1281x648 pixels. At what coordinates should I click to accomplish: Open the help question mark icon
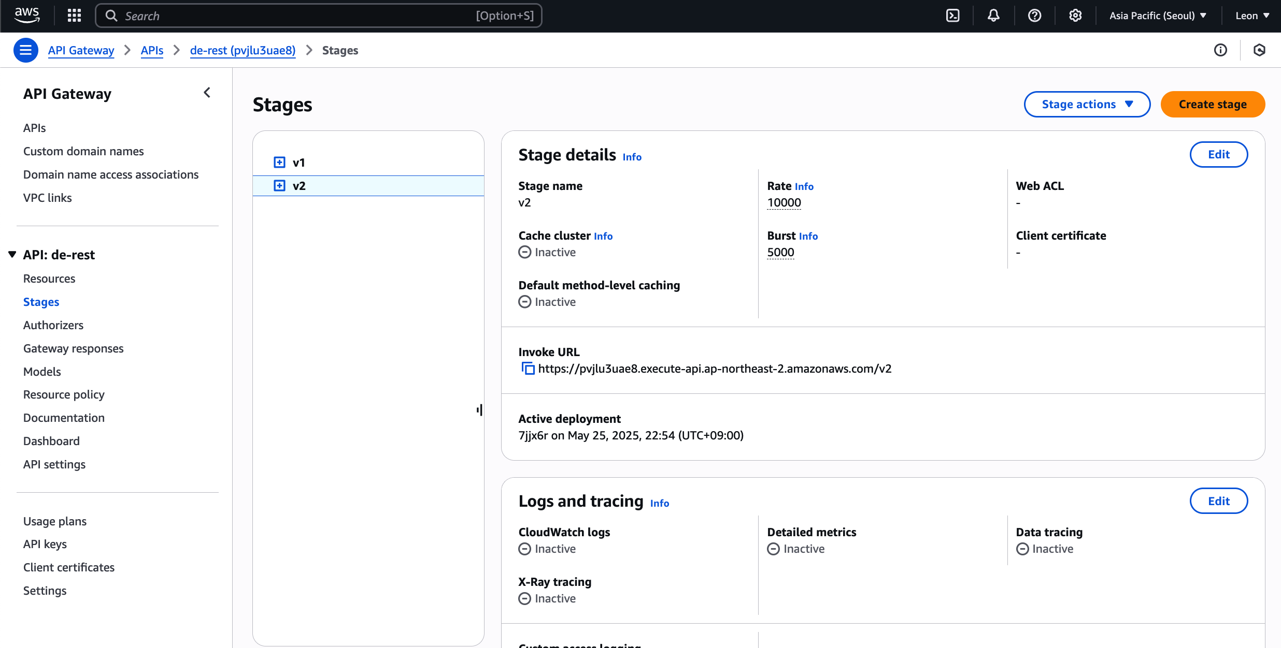click(1034, 16)
